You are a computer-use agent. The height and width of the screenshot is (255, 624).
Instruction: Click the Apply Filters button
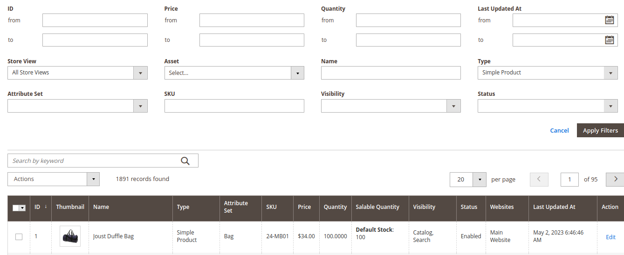click(600, 130)
